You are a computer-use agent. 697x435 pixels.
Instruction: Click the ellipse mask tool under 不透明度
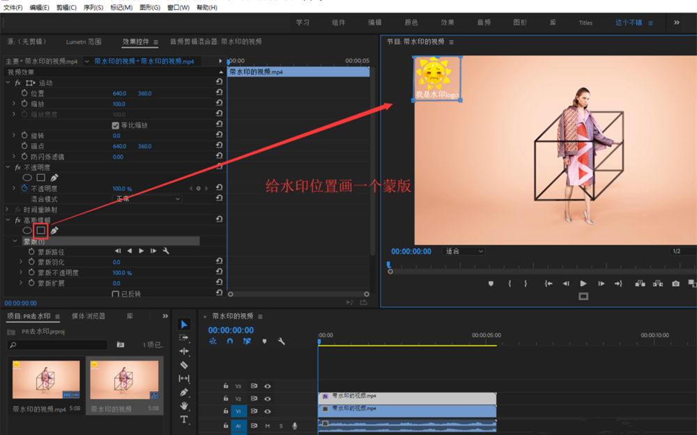(x=27, y=178)
